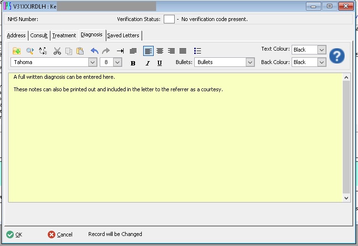Click the Cancel button

tap(60, 235)
